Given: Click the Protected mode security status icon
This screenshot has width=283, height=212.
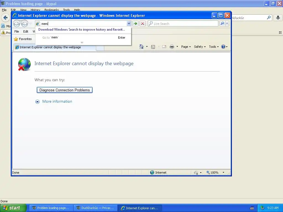Looking at the screenshot, I should (x=196, y=173).
